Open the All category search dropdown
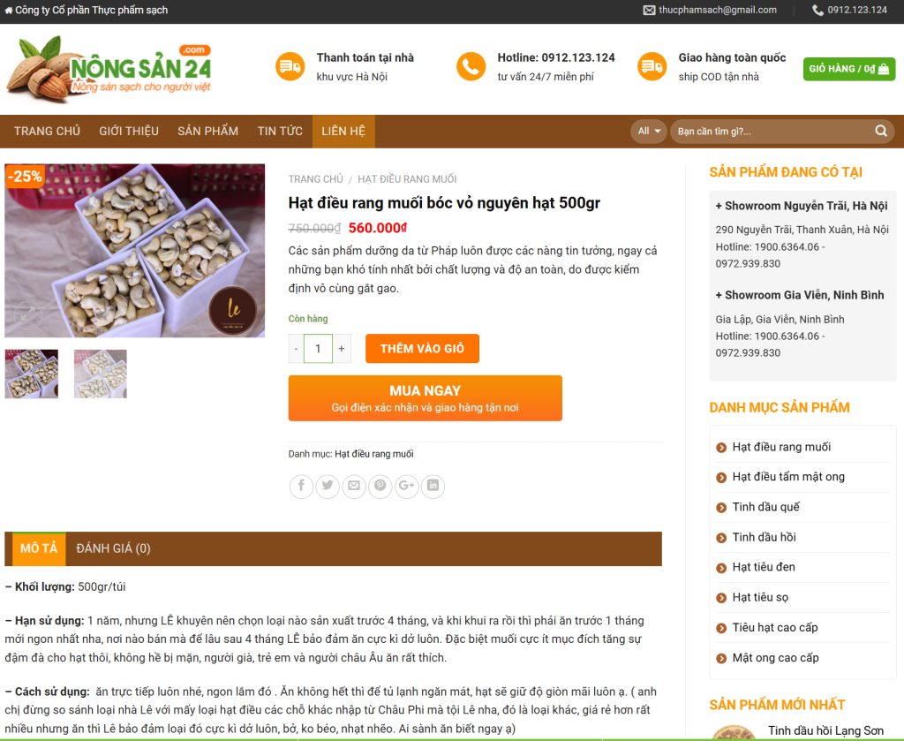The image size is (904, 741). point(649,131)
